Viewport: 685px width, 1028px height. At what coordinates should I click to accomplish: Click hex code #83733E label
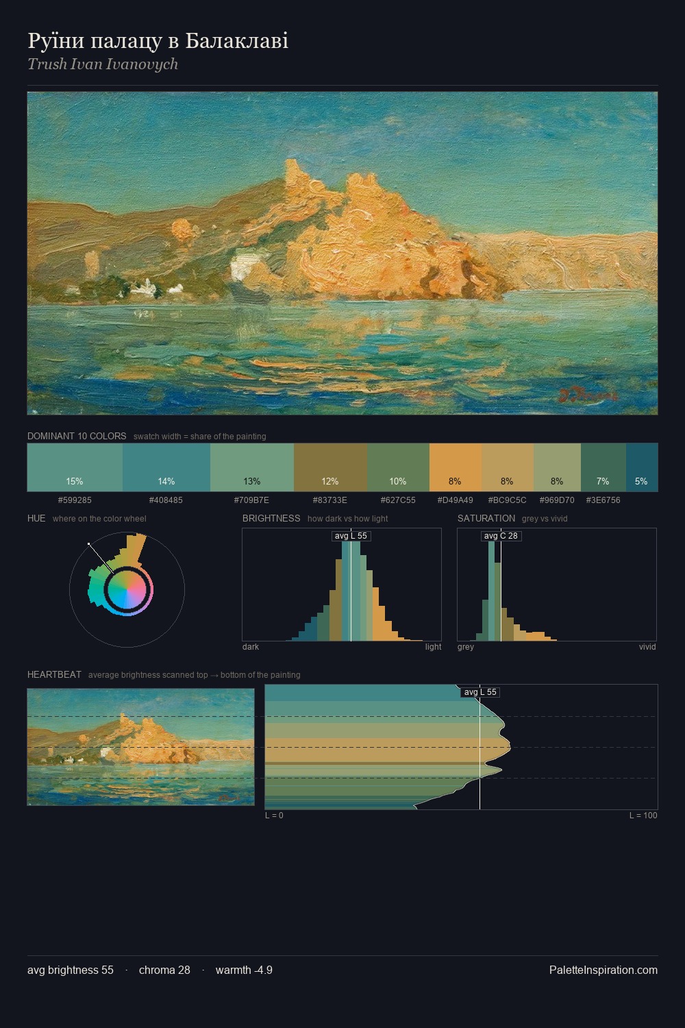[x=330, y=500]
